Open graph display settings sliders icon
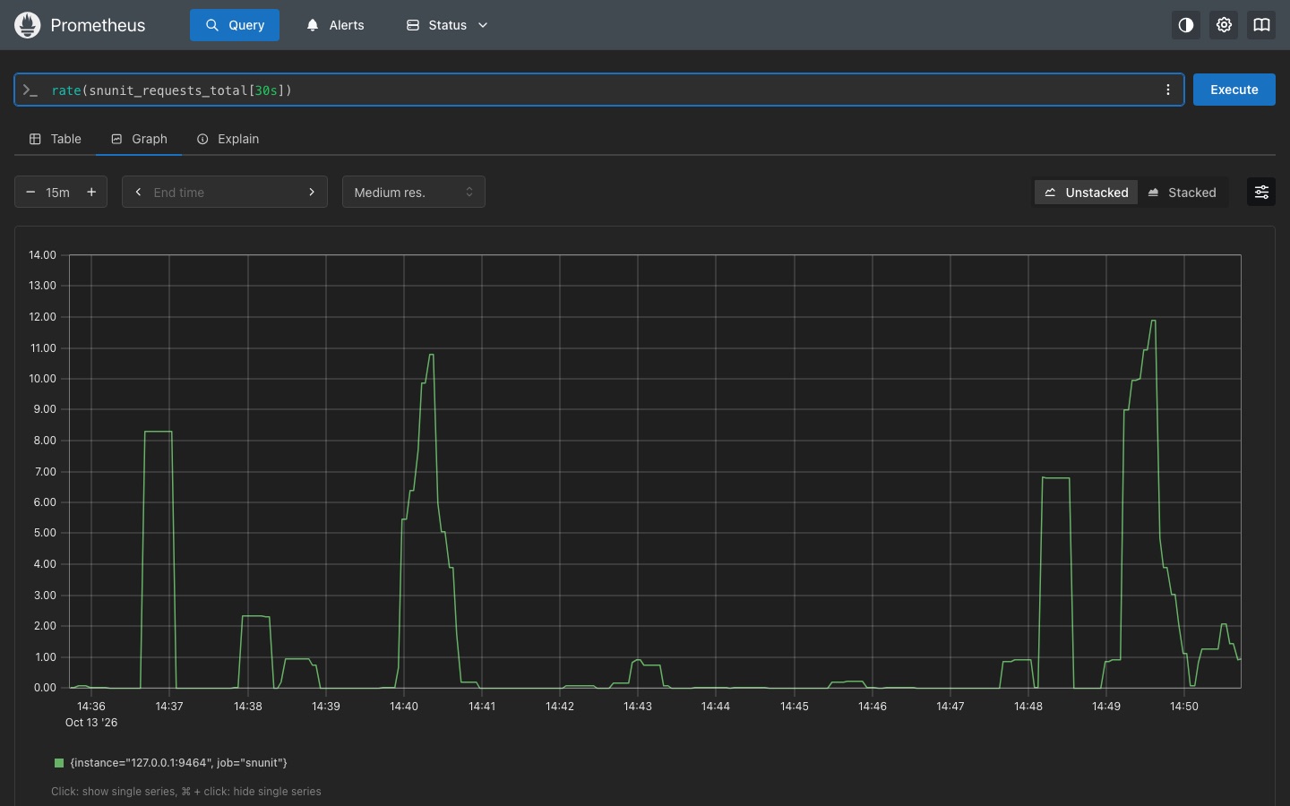This screenshot has height=806, width=1290. 1261,192
